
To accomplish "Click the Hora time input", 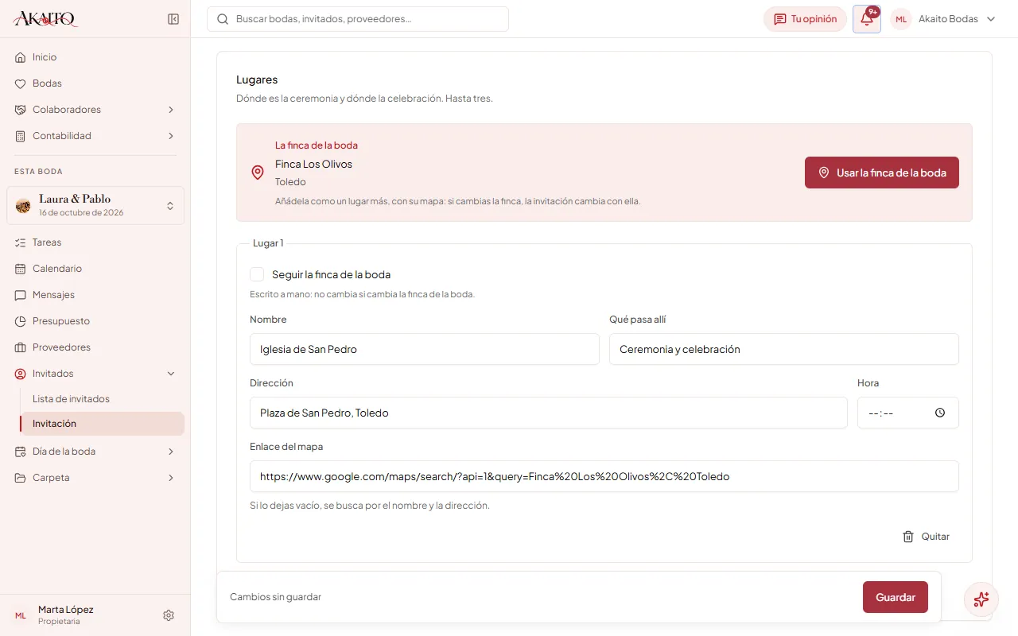I will (x=908, y=413).
